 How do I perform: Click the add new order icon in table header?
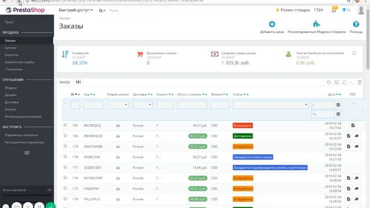tap(328, 82)
